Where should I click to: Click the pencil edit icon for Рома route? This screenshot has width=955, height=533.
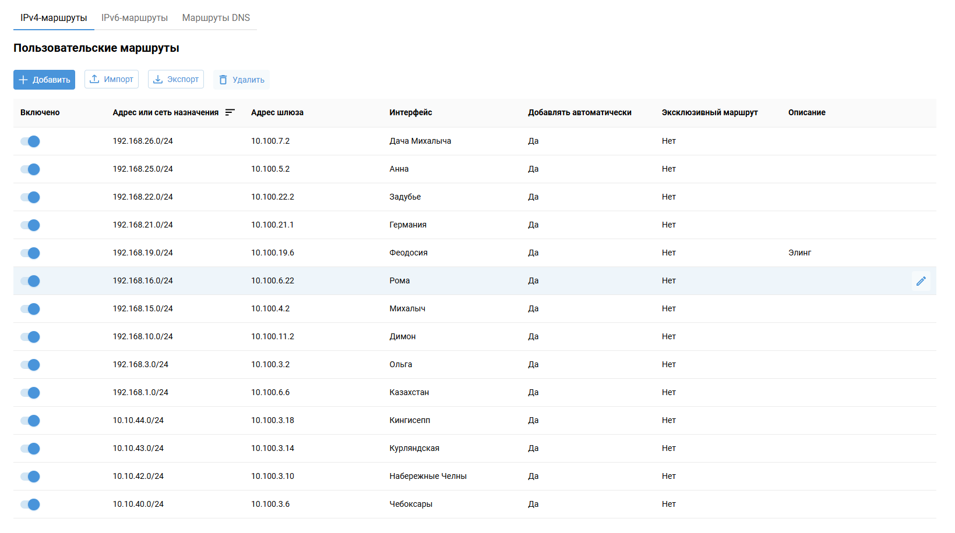[921, 281]
